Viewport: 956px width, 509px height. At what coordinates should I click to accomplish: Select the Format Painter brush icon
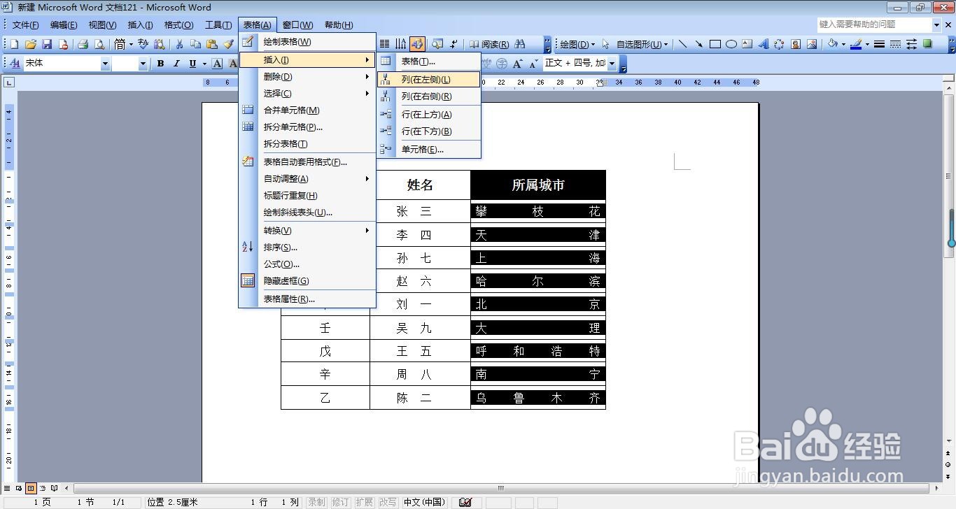[228, 44]
